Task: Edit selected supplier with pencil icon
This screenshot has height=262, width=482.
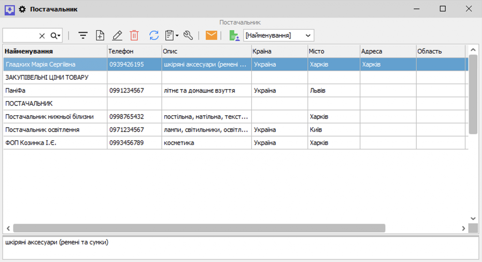Action: [117, 36]
